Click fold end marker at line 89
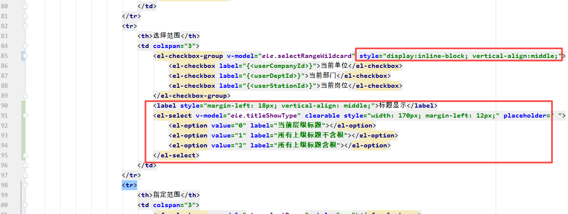 tap(25, 96)
